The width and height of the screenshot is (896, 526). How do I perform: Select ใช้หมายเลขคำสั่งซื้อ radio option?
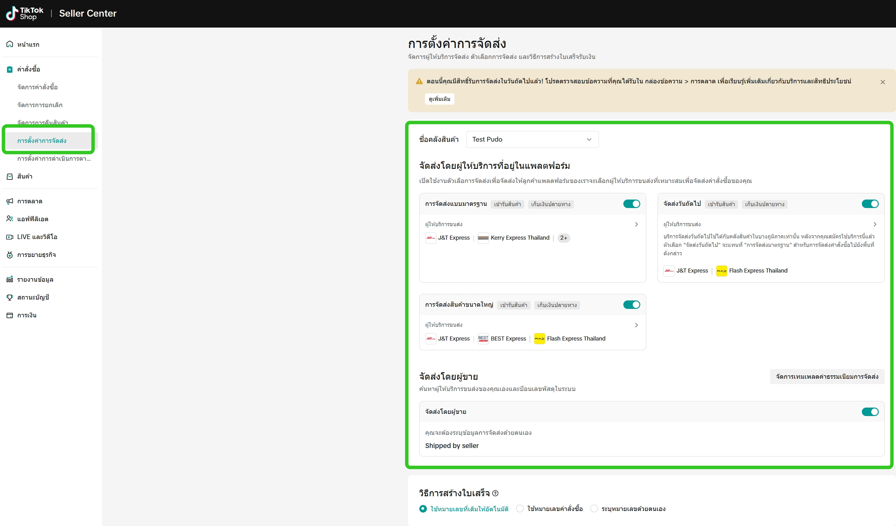(x=520, y=508)
